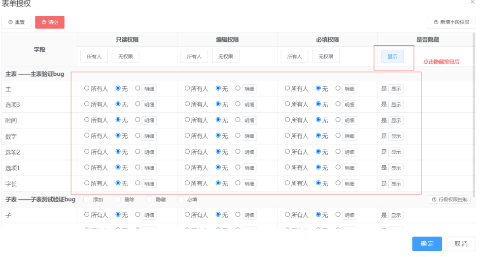This screenshot has width=483, height=257.
Task: Open 明细 details for 选项2 edit permission
Action: [x=249, y=152]
